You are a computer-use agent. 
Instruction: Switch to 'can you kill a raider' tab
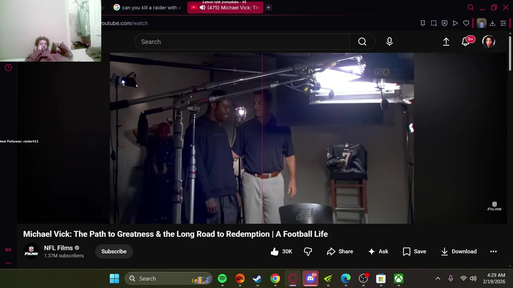147,7
